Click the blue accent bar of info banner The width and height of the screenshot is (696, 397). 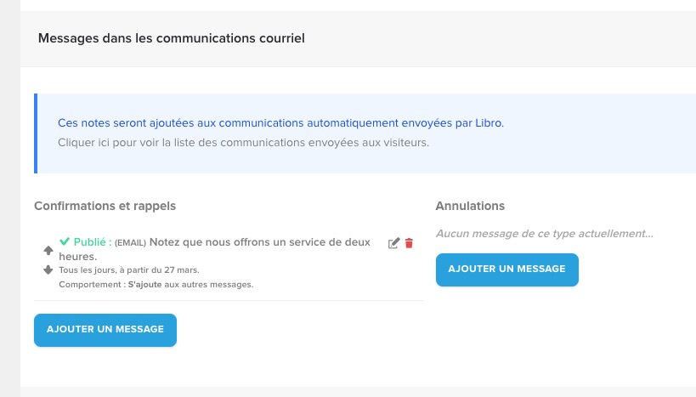pyautogui.click(x=36, y=133)
